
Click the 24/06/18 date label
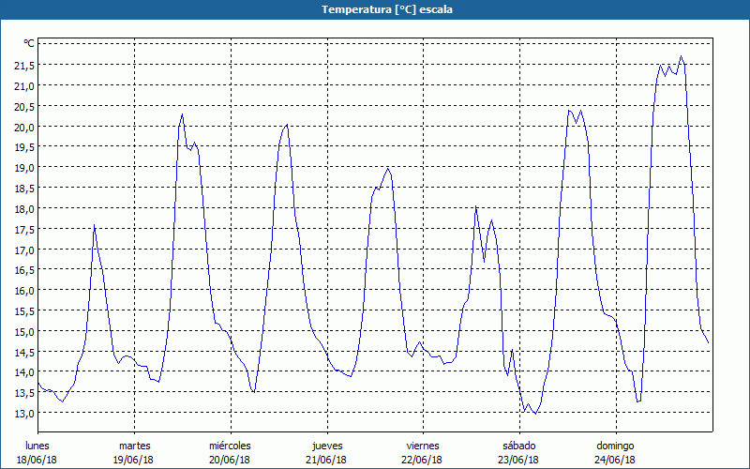615,460
